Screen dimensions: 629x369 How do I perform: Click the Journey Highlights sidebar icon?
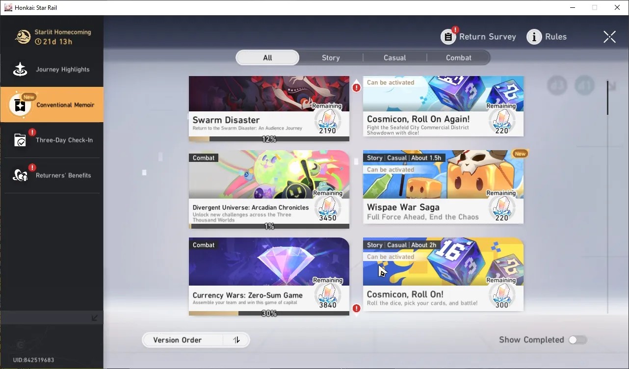pos(20,70)
